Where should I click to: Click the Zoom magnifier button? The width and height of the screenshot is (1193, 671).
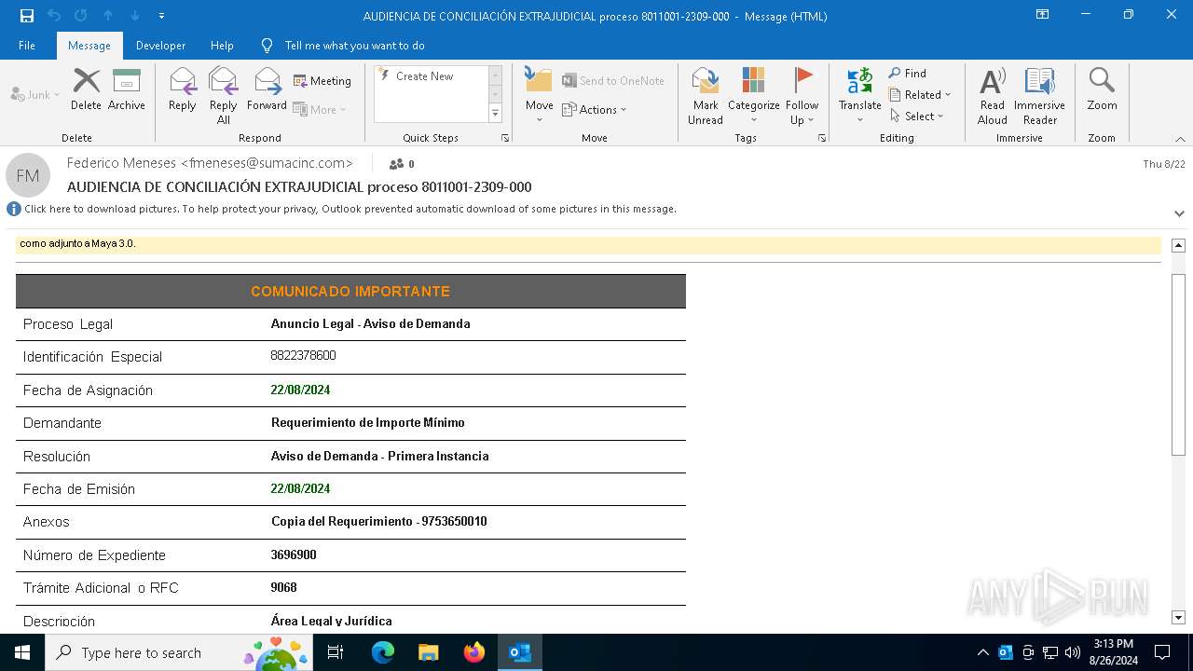(x=1102, y=89)
